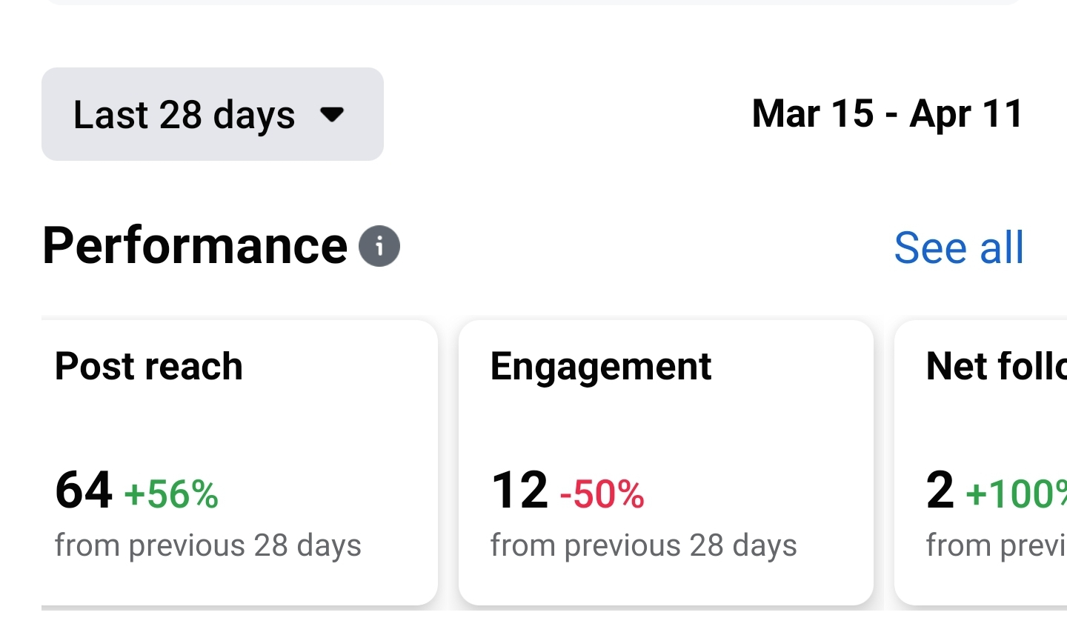The width and height of the screenshot is (1067, 618).
Task: Select the Post reach title
Action: tap(149, 366)
